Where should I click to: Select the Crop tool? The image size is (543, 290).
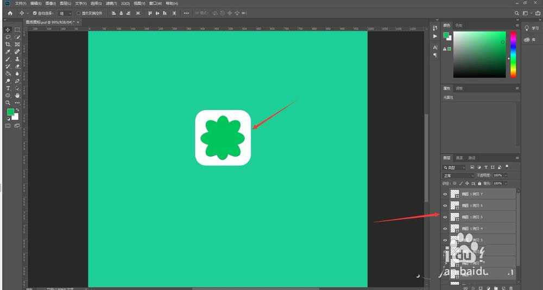(8, 44)
